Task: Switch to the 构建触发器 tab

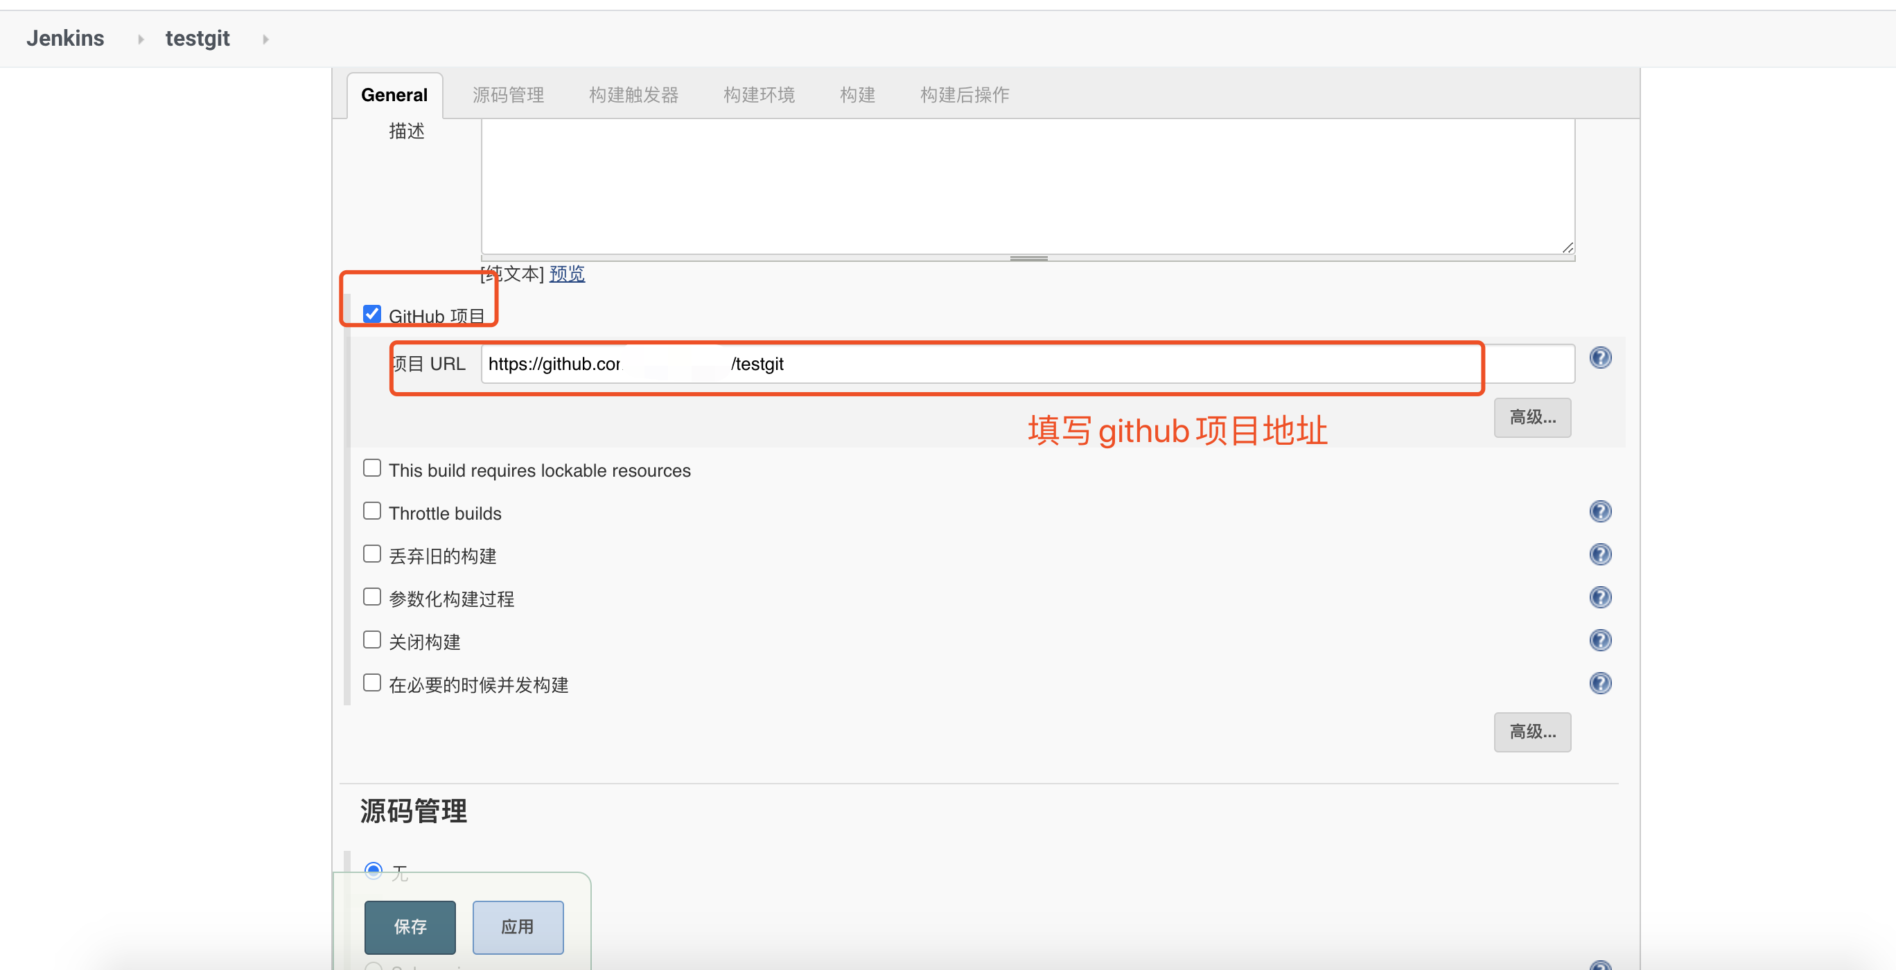Action: click(633, 95)
